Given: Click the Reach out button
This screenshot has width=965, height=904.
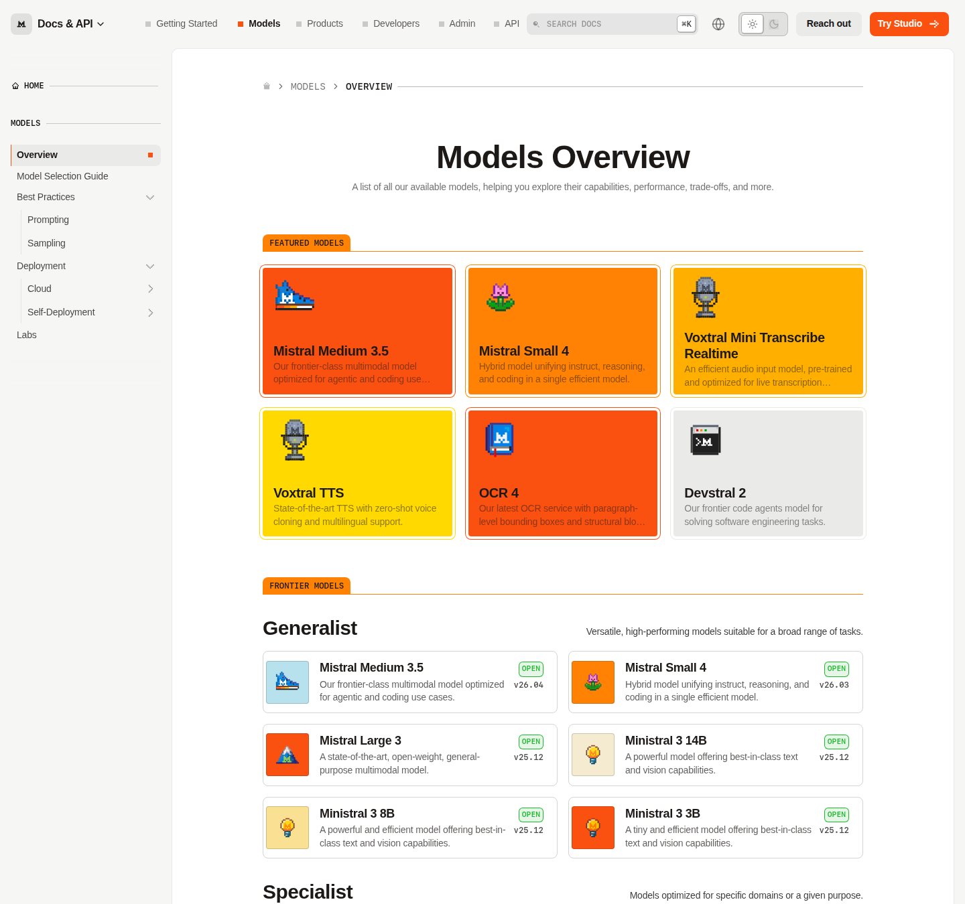Looking at the screenshot, I should [x=829, y=24].
